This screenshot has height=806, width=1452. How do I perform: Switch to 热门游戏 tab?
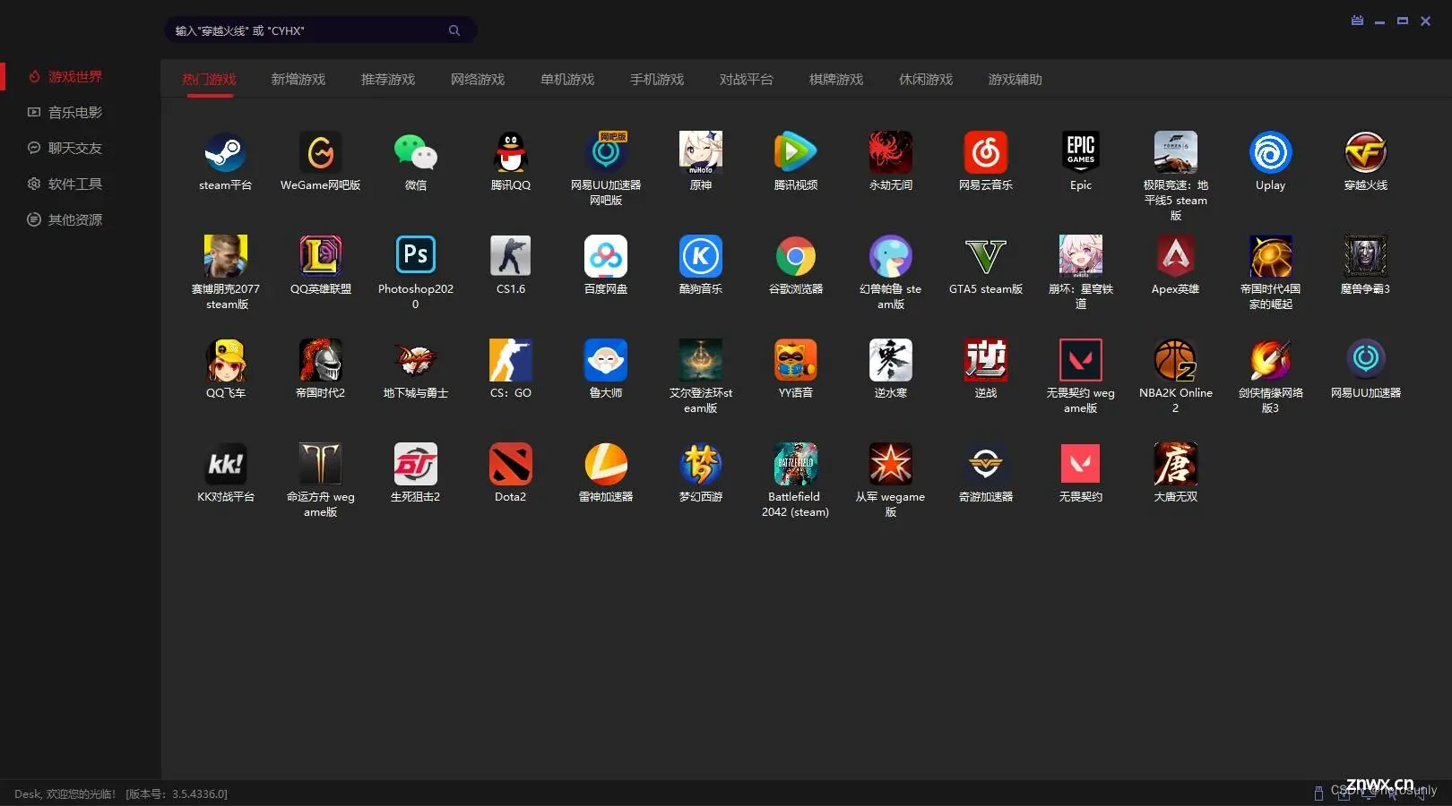point(209,80)
